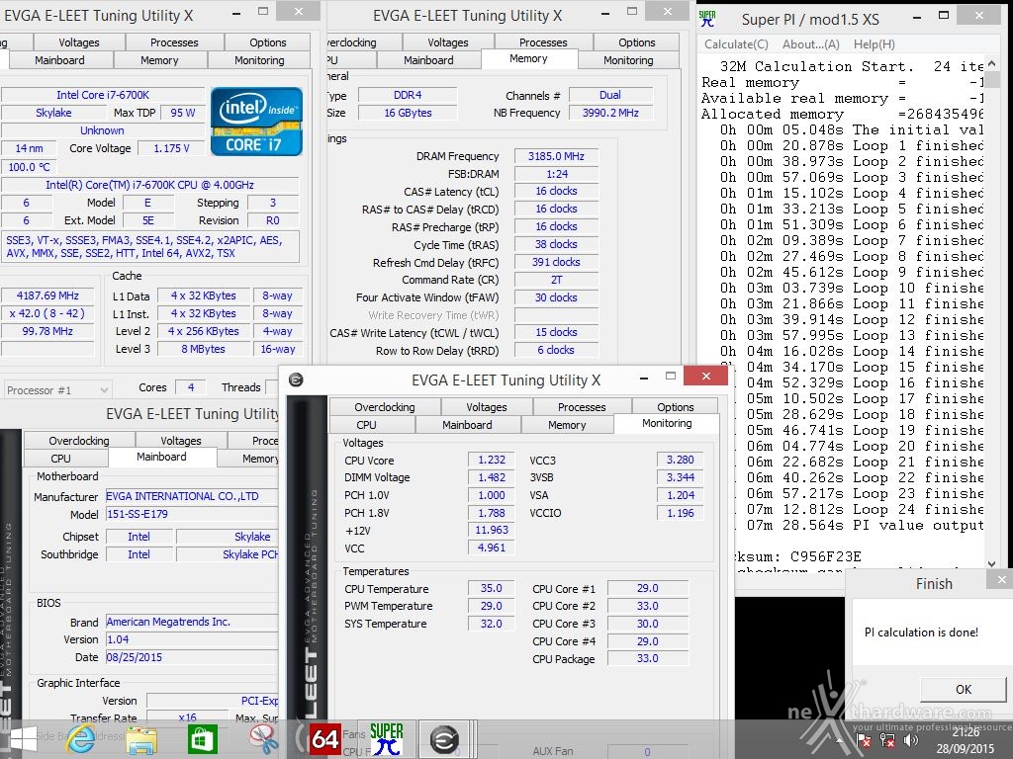1013x759 pixels.
Task: Click the core speed 4187.69 MHz value
Action: (47, 295)
